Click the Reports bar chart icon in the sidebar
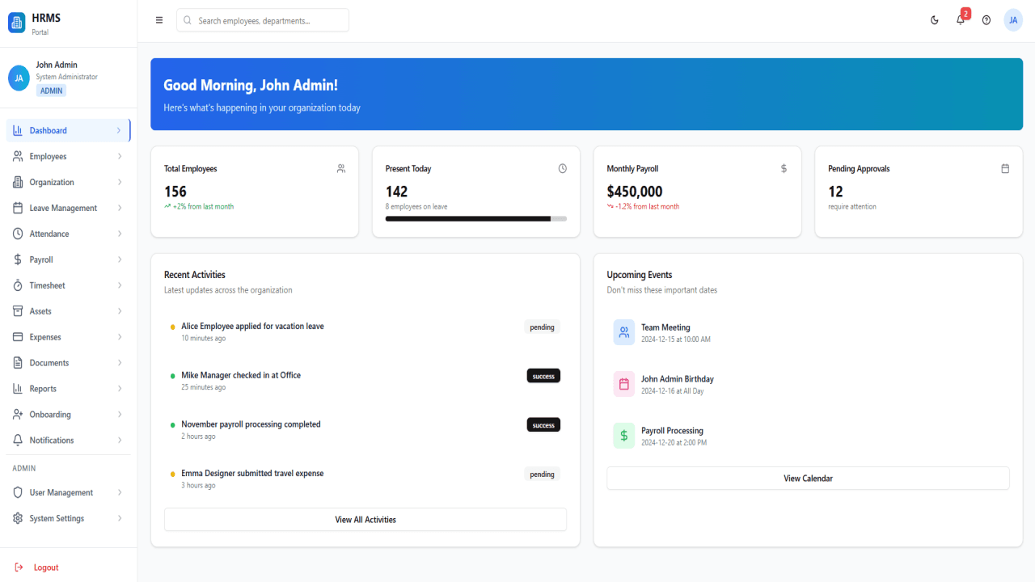 point(18,389)
